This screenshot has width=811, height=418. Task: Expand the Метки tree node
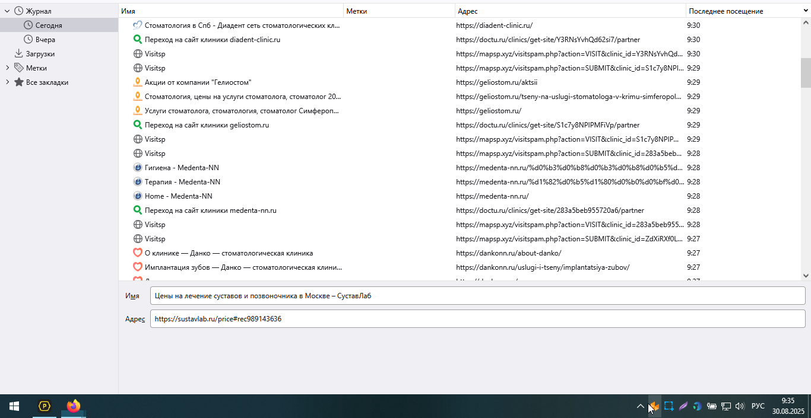click(x=7, y=68)
